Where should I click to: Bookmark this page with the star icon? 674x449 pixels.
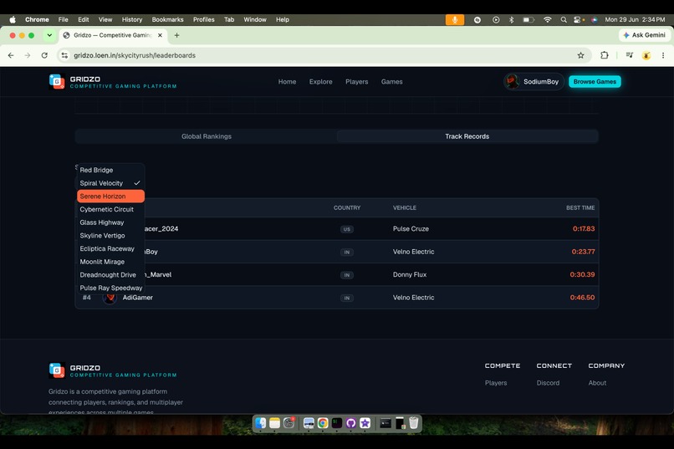pyautogui.click(x=580, y=55)
